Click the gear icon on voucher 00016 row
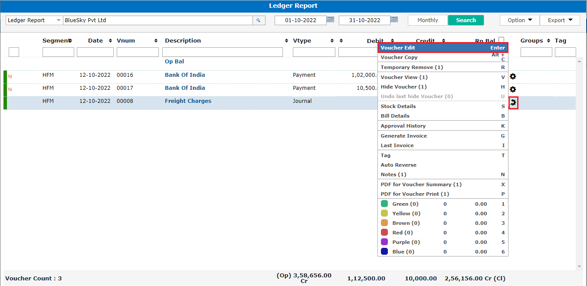 [x=513, y=76]
